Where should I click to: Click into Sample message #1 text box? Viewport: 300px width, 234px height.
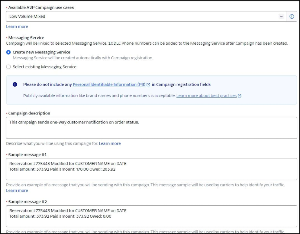pyautogui.click(x=151, y=169)
